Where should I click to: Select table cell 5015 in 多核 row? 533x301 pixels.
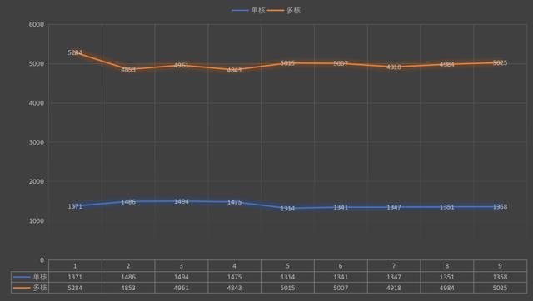tap(287, 288)
